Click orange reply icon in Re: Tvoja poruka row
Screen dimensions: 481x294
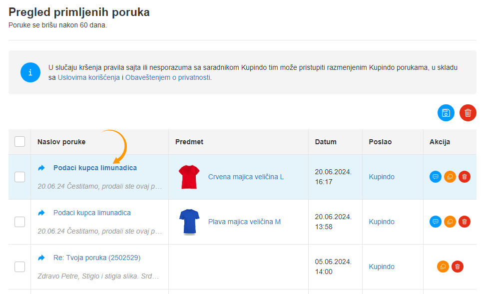click(443, 267)
